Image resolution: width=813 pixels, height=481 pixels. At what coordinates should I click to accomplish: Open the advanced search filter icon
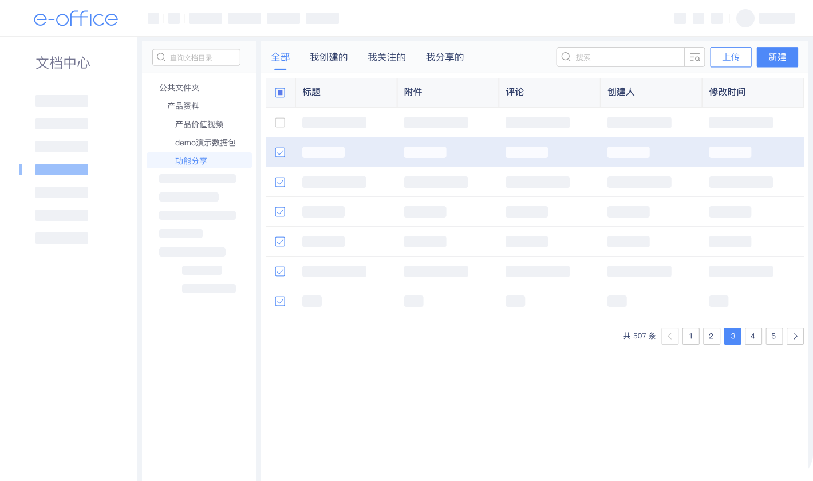coord(694,57)
